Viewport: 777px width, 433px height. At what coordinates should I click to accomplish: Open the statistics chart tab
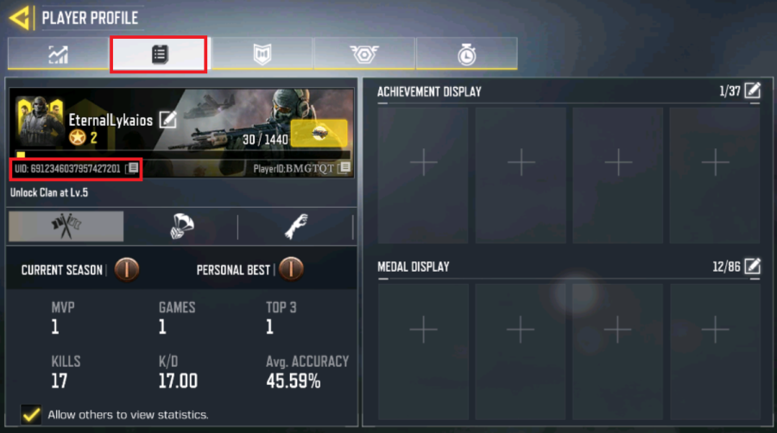pos(59,53)
